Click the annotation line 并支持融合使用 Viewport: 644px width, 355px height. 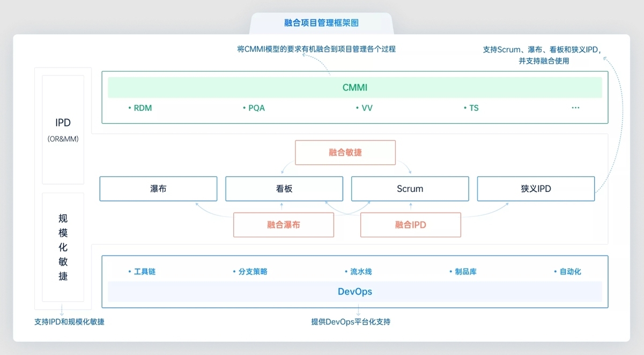[544, 61]
